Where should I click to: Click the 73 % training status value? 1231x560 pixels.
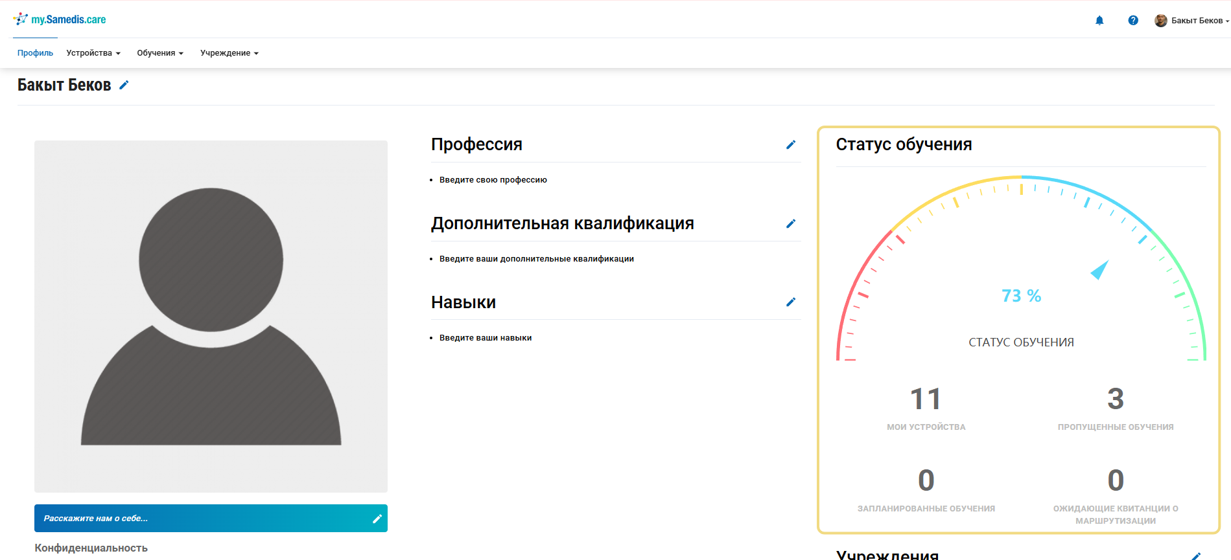pyautogui.click(x=1021, y=296)
